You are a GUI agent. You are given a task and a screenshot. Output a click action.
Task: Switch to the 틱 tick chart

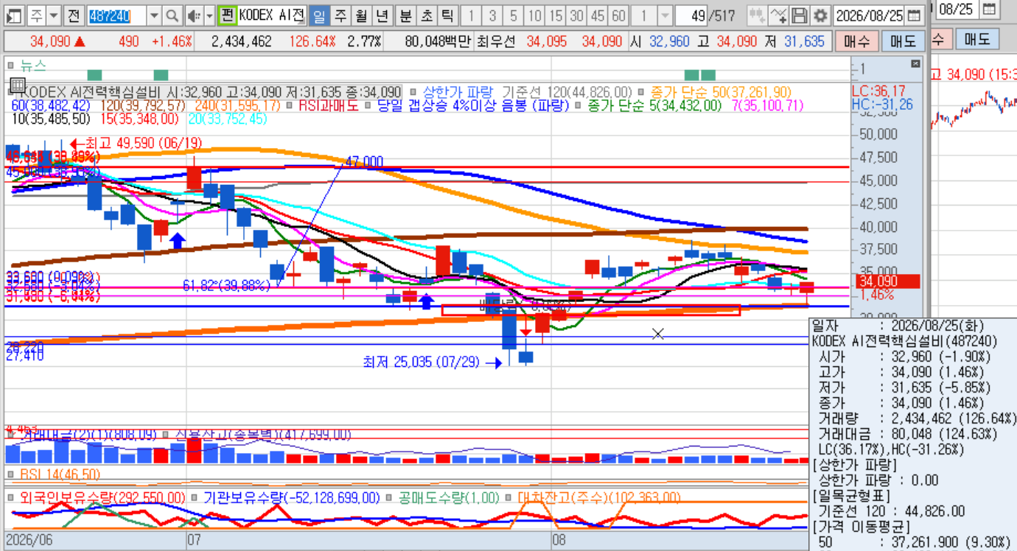447,15
